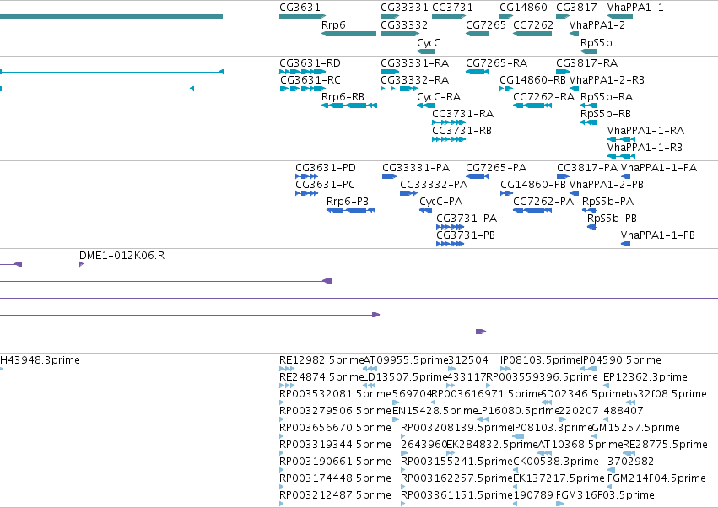Open the CG7262 gene label
This screenshot has width=718, height=508.
click(x=533, y=24)
